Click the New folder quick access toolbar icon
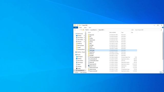Viewport: 164px width, 92px height. point(79,25)
